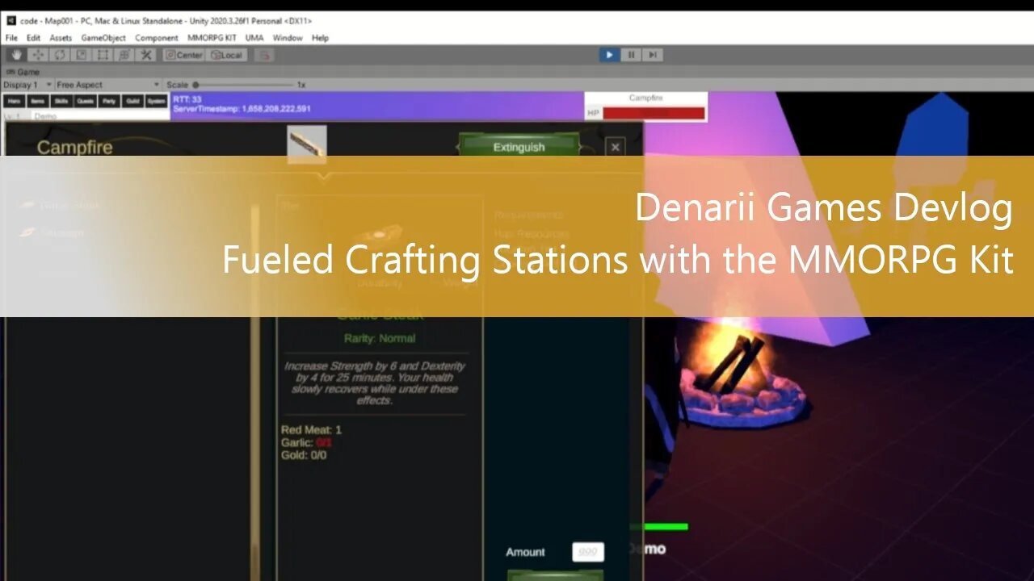Click the Campfire HP bar
This screenshot has width=1034, height=581.
tap(654, 113)
